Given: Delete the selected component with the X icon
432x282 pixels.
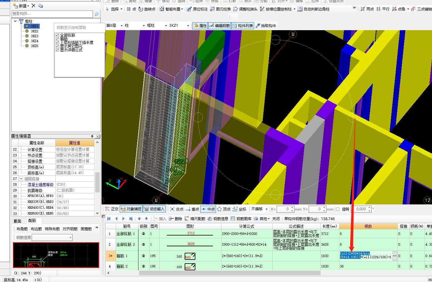Looking at the screenshot, I should [34, 6].
